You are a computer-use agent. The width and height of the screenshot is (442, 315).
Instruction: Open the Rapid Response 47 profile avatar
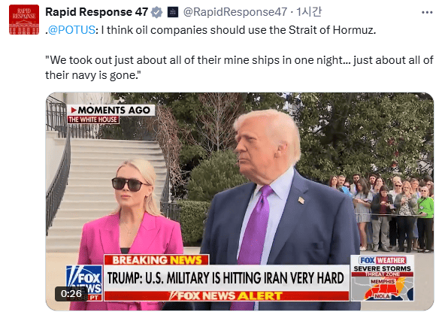coord(24,20)
